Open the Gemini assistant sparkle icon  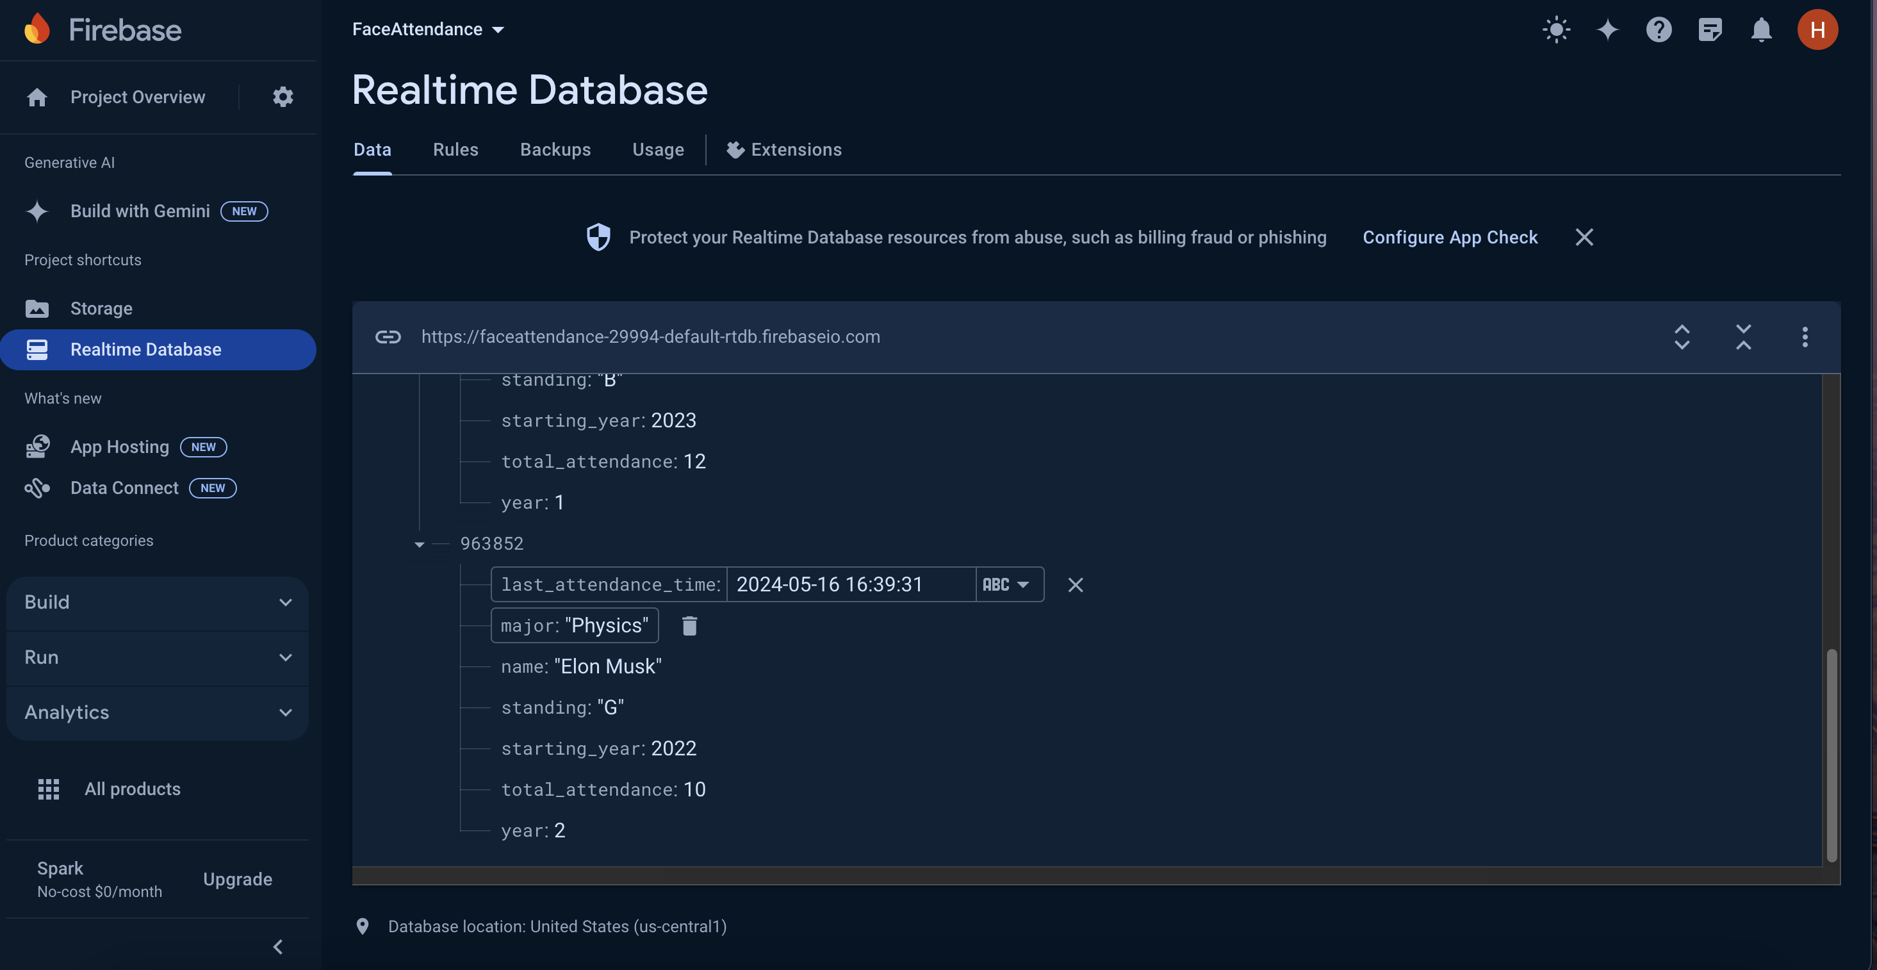(x=1607, y=29)
